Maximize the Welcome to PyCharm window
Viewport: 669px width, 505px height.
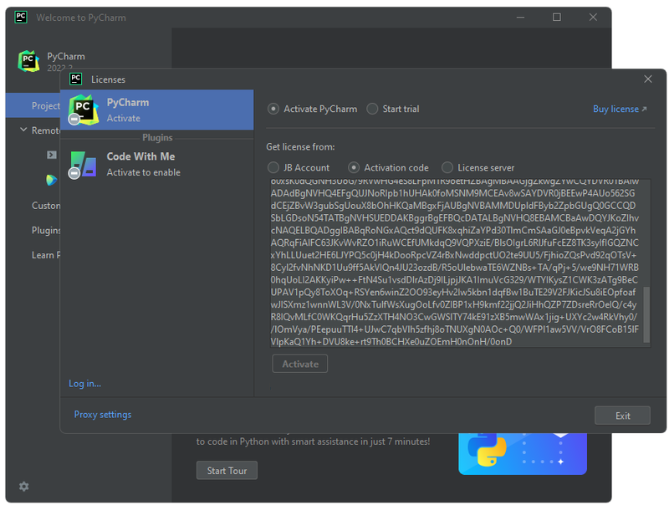point(557,18)
